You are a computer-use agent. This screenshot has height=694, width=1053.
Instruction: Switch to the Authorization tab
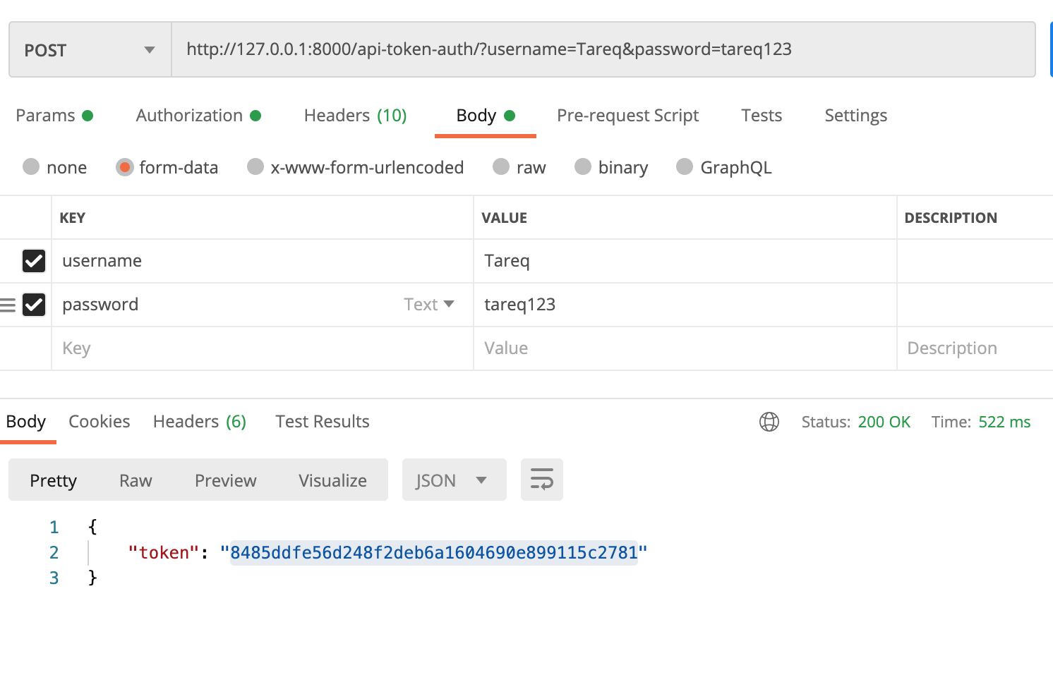click(198, 116)
